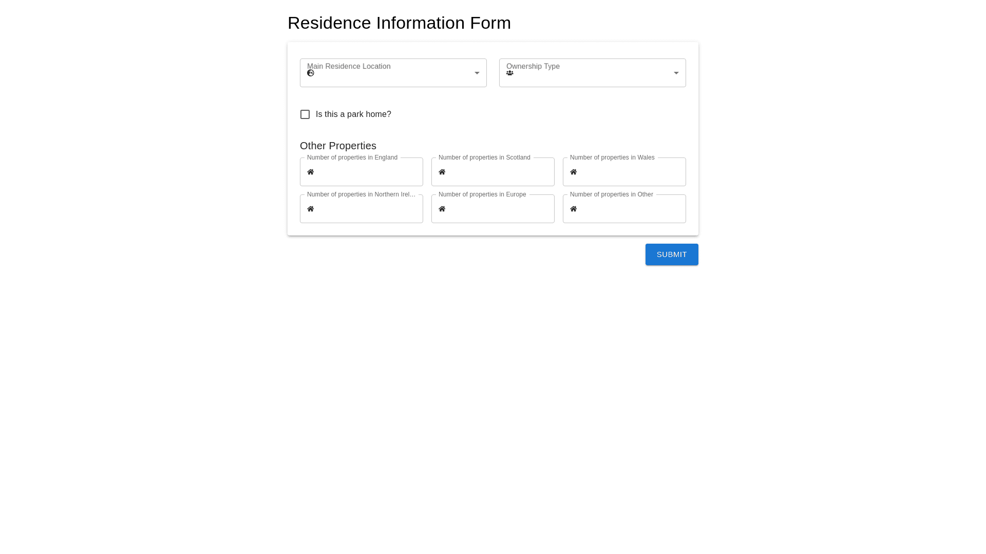
Task: Click house icon in Scotland properties field
Action: pos(442,172)
